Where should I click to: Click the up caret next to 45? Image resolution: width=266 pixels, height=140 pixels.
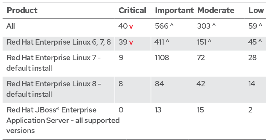(260, 41)
